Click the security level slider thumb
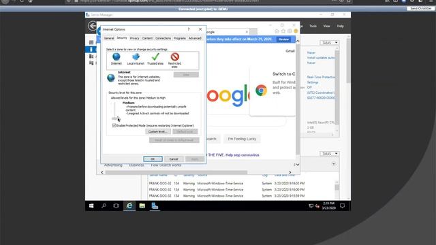This screenshot has width=436, height=245. tap(114, 118)
